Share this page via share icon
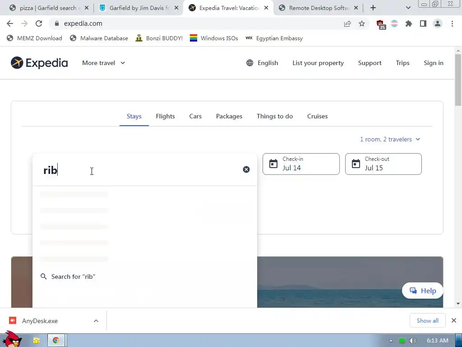462x347 pixels. point(347,23)
